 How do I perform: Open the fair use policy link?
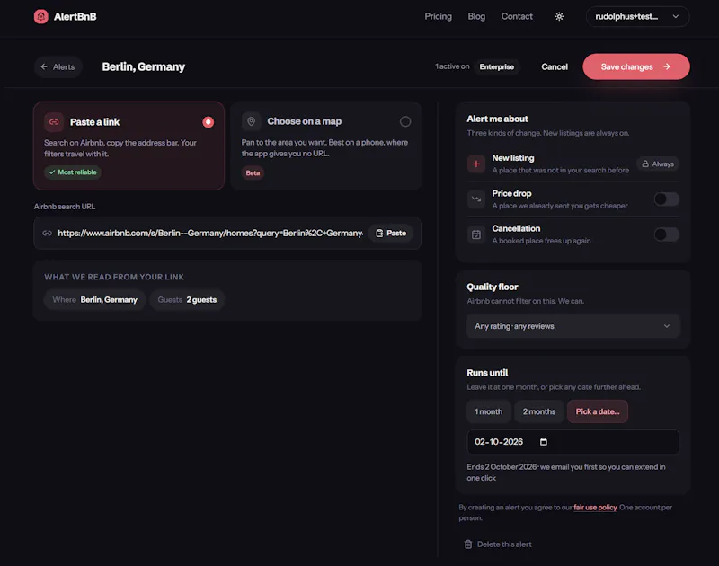pyautogui.click(x=595, y=508)
